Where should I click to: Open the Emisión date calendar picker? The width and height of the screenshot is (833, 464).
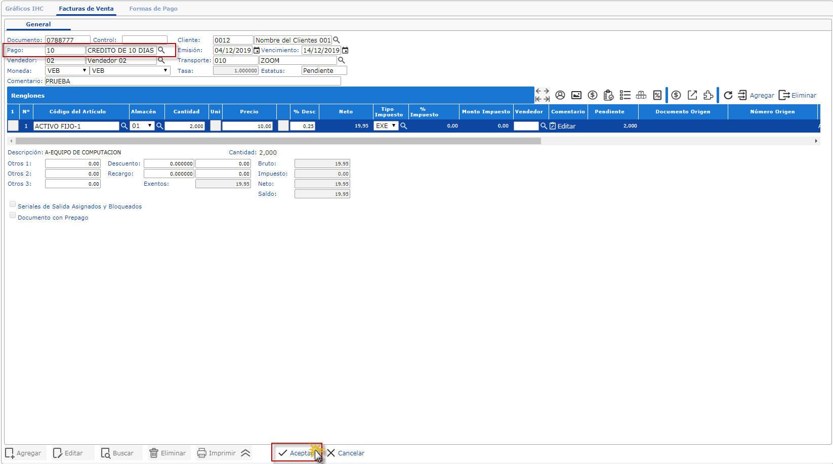[x=257, y=50]
